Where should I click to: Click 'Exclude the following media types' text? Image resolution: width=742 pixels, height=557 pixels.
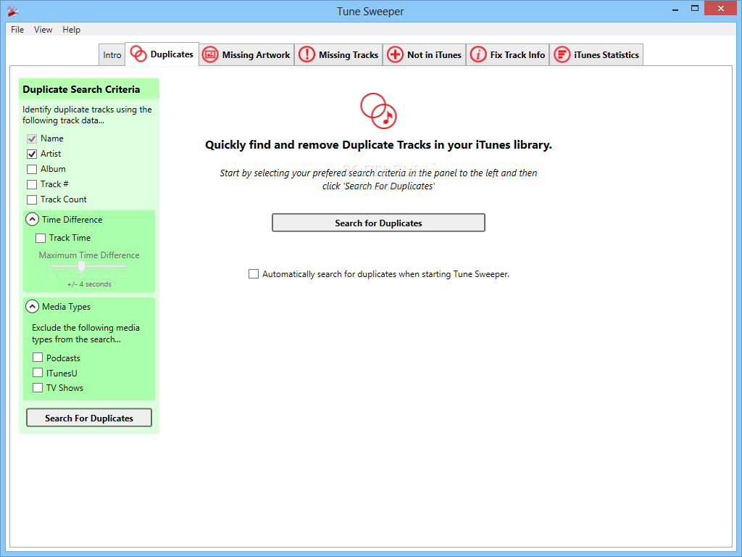(x=86, y=334)
